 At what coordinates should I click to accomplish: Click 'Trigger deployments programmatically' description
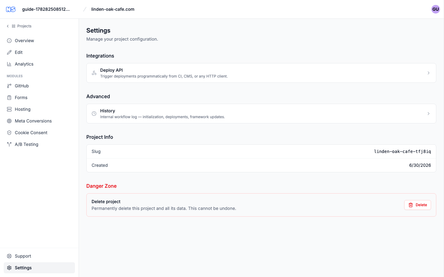(164, 76)
